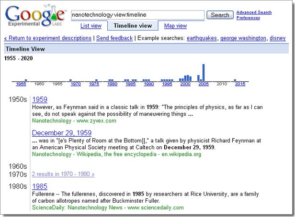Open the December 29, 1959 result
Screen dimensions: 295x217
[62, 133]
